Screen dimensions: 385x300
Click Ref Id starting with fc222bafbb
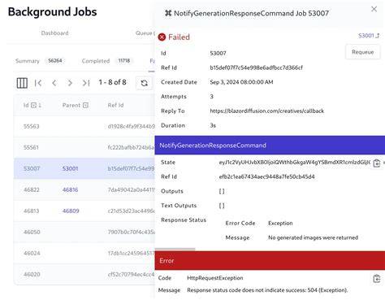click(131, 147)
